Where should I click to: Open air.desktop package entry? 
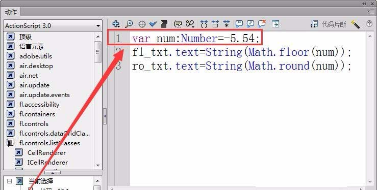point(36,66)
